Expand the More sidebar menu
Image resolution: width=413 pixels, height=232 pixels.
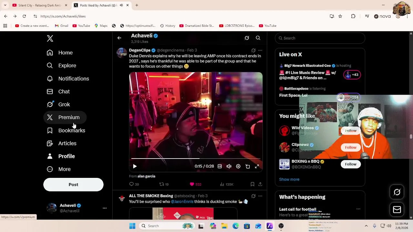[x=59, y=169]
